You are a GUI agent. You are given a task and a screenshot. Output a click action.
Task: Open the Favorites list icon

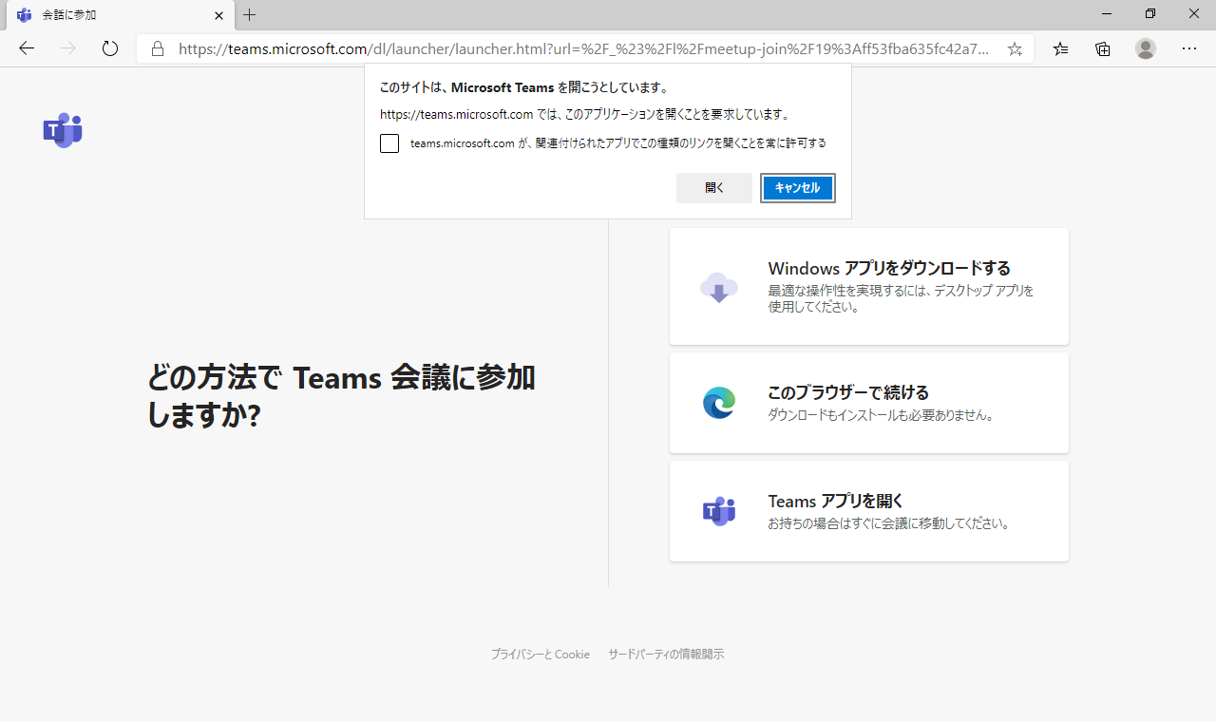coord(1060,48)
